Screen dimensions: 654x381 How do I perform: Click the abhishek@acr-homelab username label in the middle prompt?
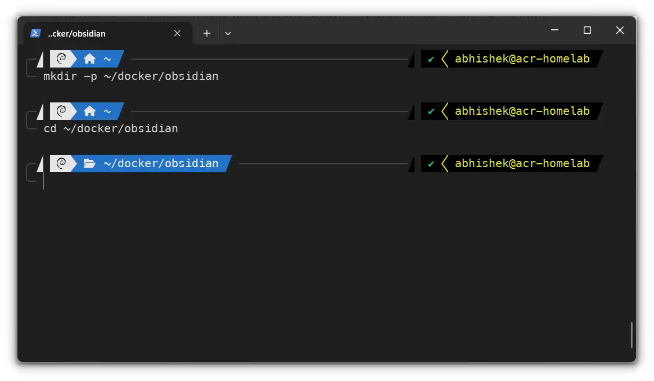(522, 111)
